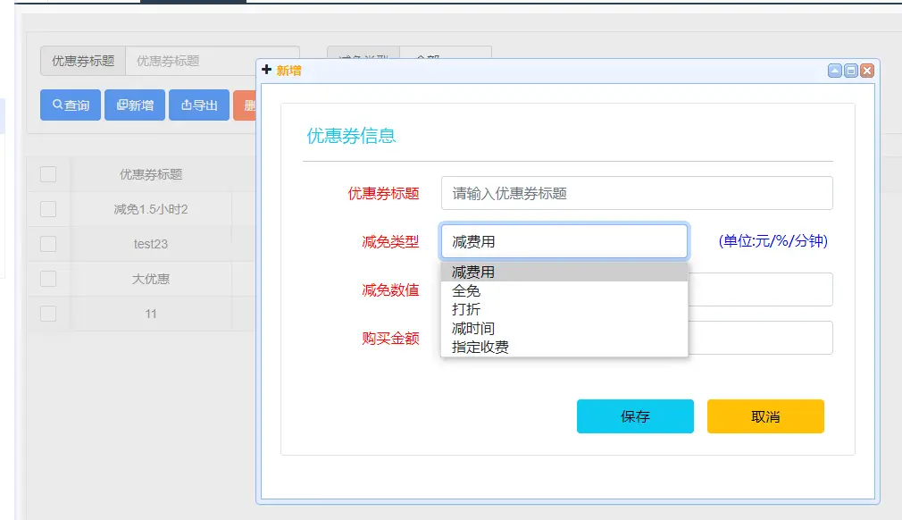Click the 导出 export button
The height and width of the screenshot is (520, 902).
(x=199, y=105)
